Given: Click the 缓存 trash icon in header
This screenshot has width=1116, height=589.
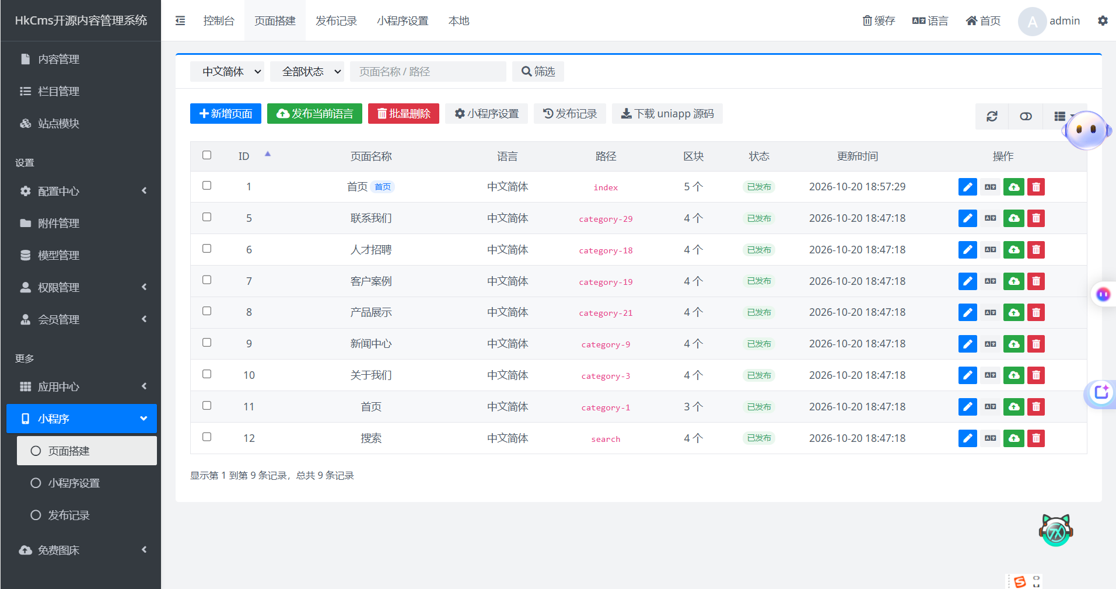Looking at the screenshot, I should coord(867,20).
